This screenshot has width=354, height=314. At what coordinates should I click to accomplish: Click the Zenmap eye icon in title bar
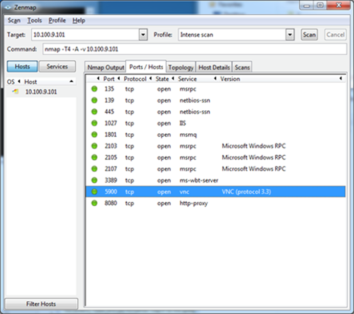8,7
